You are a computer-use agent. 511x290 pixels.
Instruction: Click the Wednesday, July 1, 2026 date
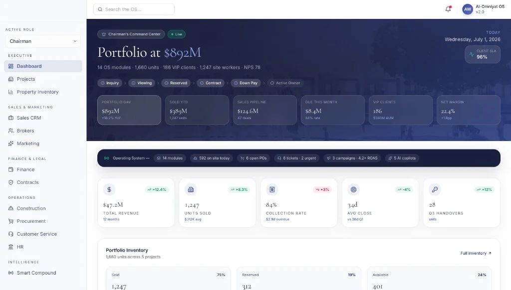point(472,39)
